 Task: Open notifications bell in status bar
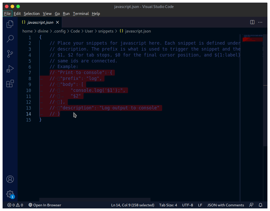click(x=260, y=205)
